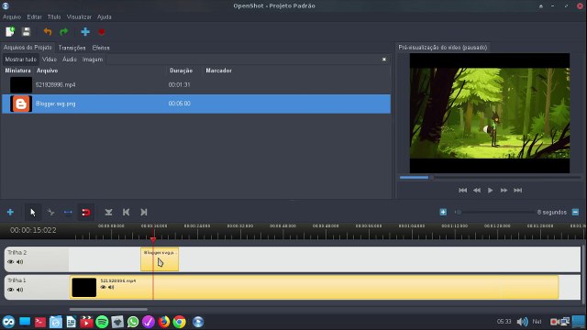Viewport: 587px width, 330px height.
Task: Sort files by the Duração column header
Action: click(x=181, y=71)
